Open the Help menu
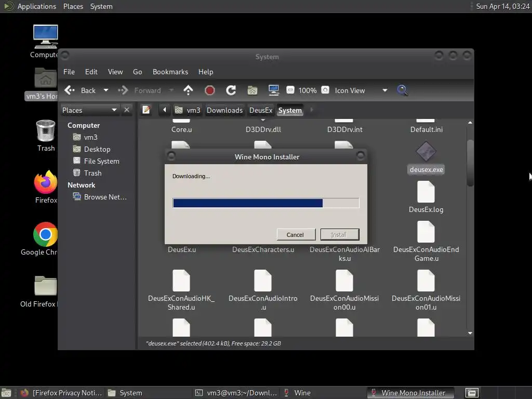The image size is (532, 399). pyautogui.click(x=206, y=72)
